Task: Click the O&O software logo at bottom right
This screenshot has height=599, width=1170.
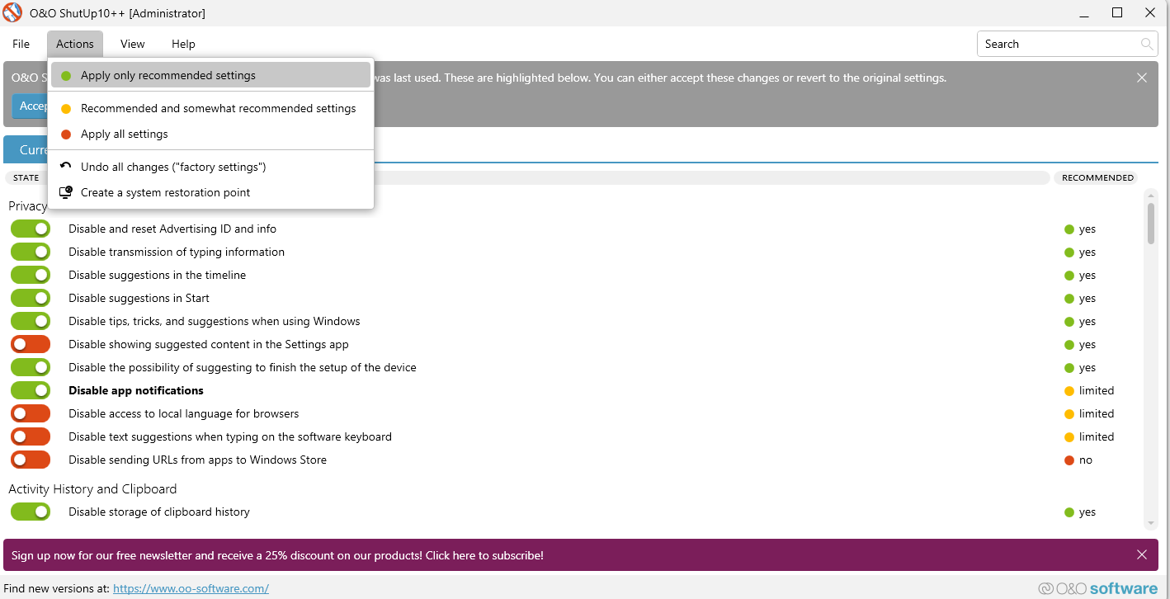Action: coord(1097,588)
